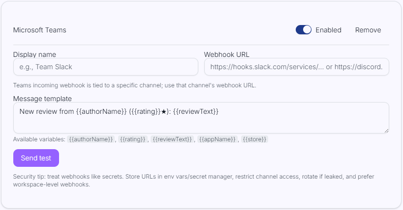This screenshot has width=403, height=210.
Task: Select the {{authorName}} variable chip
Action: click(x=91, y=139)
